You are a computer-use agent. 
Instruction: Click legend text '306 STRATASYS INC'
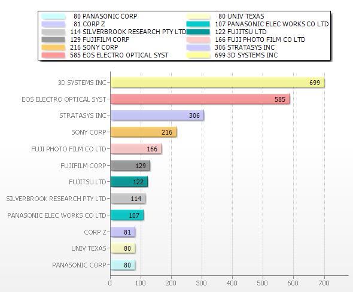click(x=245, y=47)
